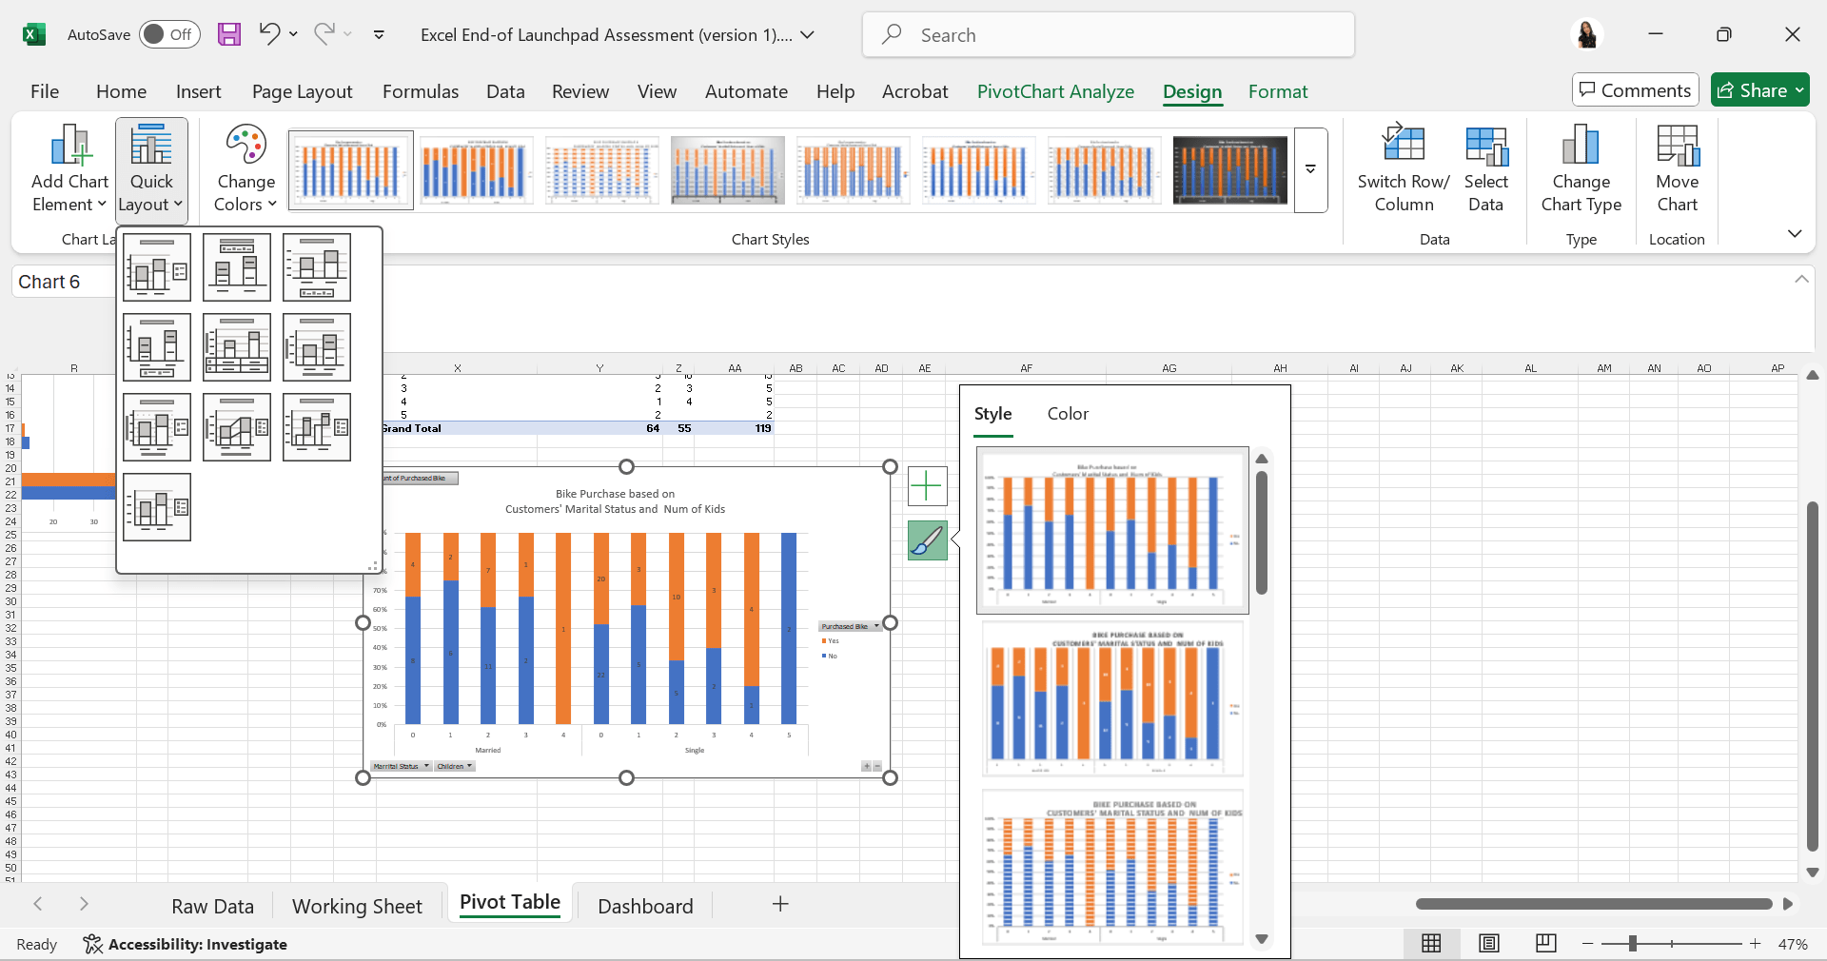Screen dimensions: 1827x961
Task: Switch to Page Break Preview view
Action: 1545,943
